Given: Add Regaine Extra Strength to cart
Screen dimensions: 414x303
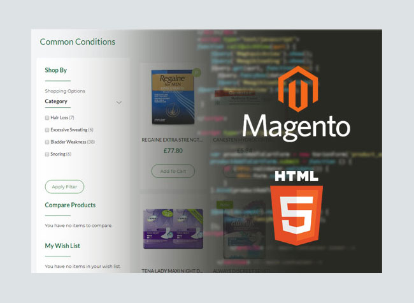Looking at the screenshot, I should pos(173,171).
